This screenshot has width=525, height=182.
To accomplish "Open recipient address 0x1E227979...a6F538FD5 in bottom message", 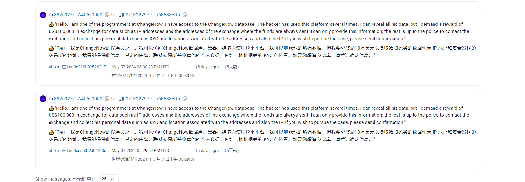I will click(153, 99).
